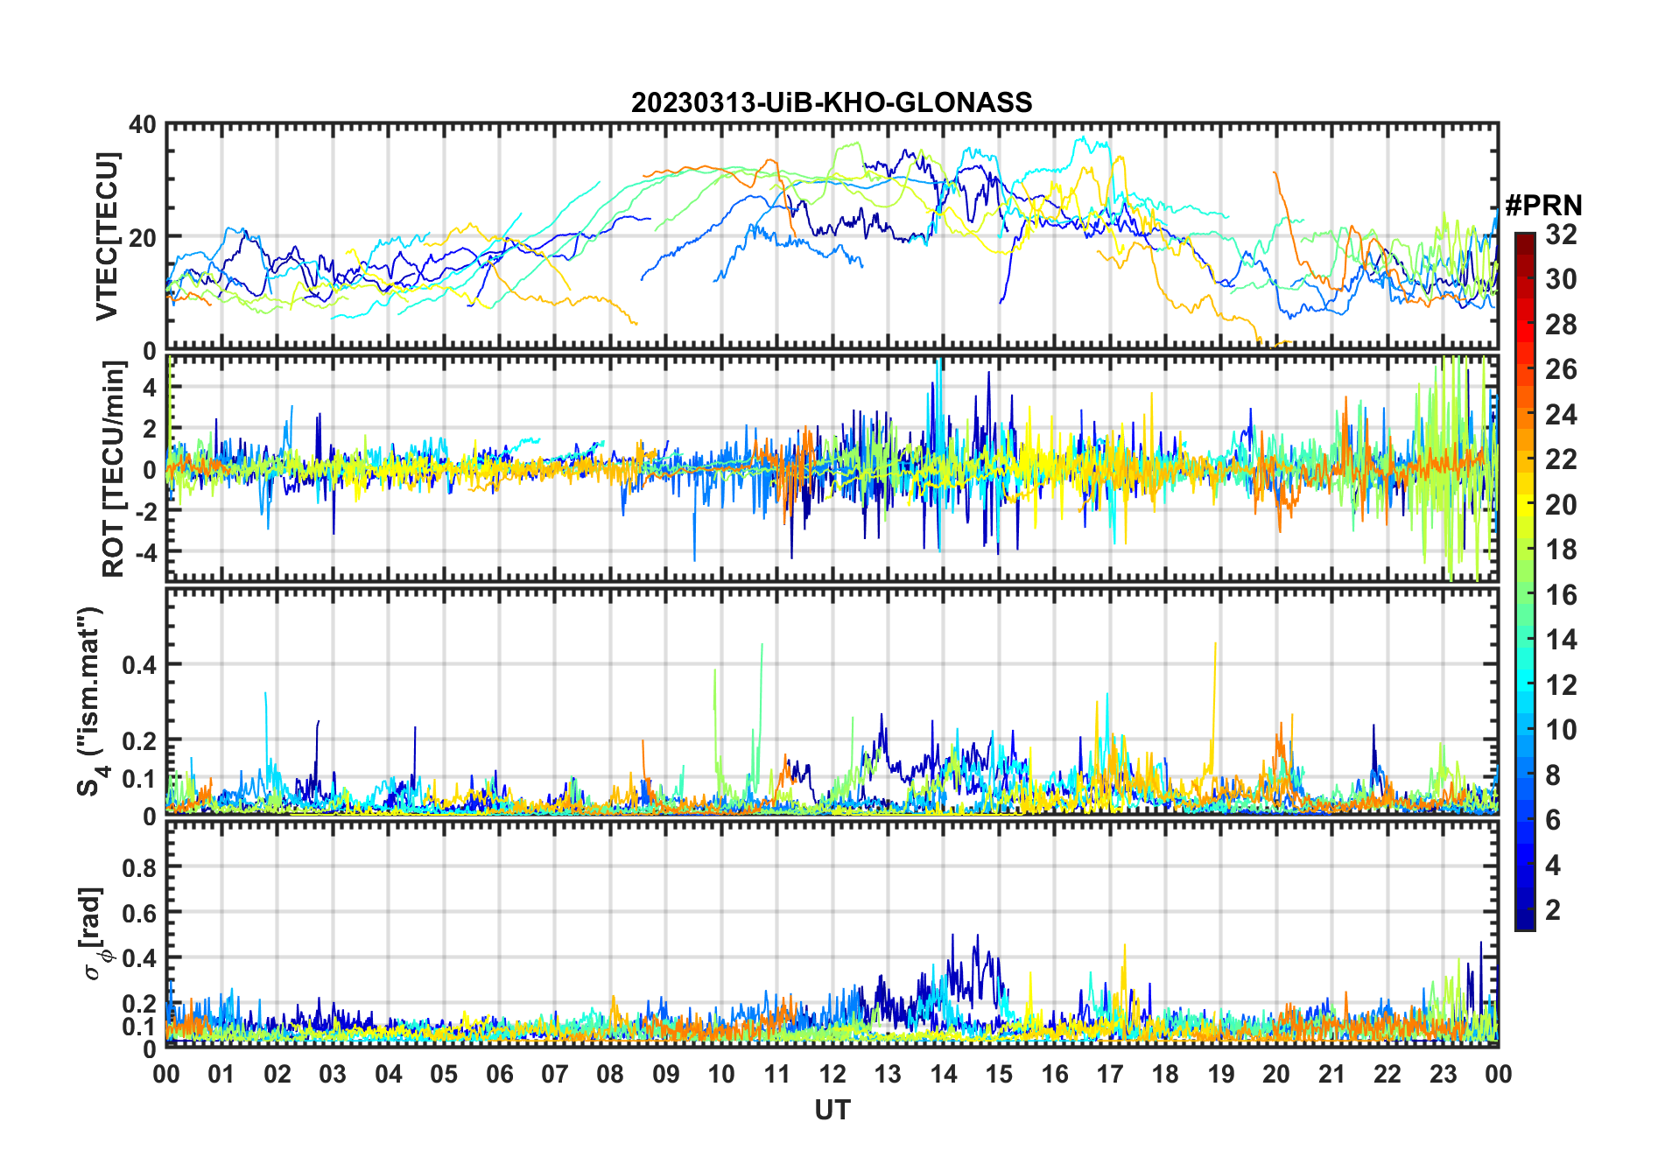Select the sigma-phi y-axis tick label 0.6
Viewport: 1665px width, 1164px height.
tap(140, 913)
